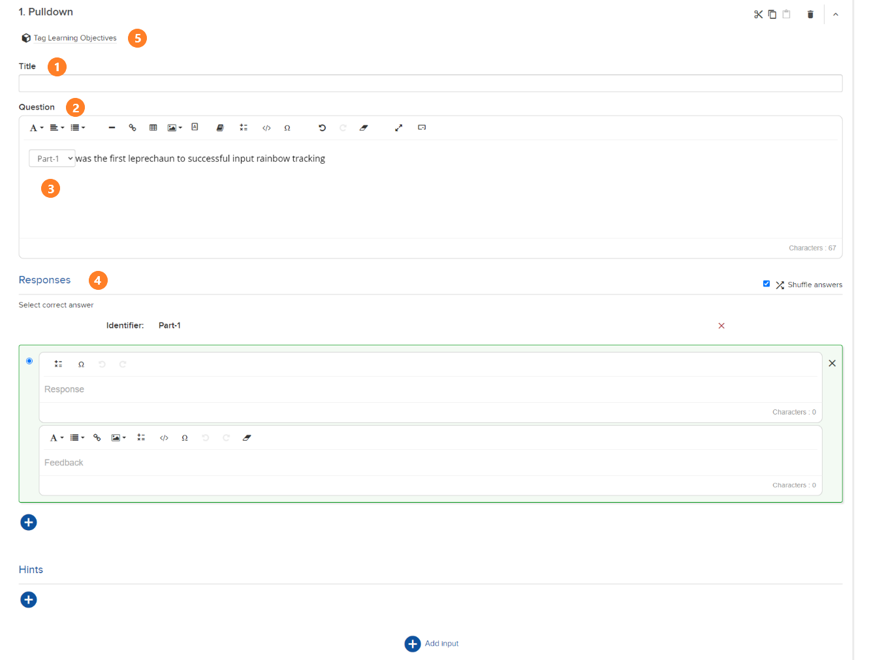Image resolution: width=886 pixels, height=660 pixels.
Task: Open image dropdown in Feedback toolbar
Action: [118, 438]
